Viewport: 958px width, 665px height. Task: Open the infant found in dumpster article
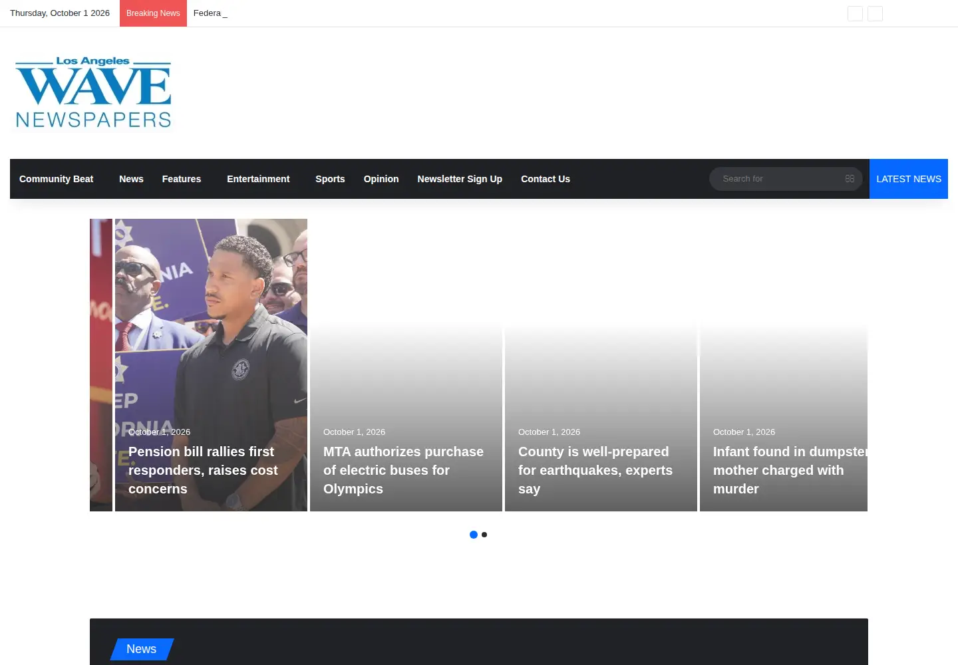790,470
